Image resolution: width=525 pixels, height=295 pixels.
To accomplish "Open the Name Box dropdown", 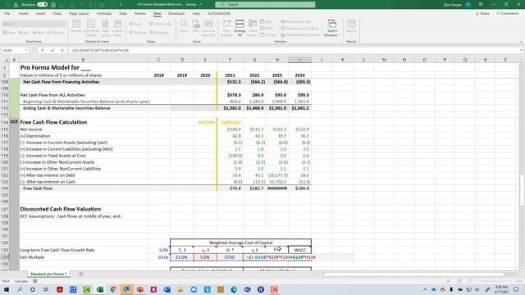I will (26, 50).
